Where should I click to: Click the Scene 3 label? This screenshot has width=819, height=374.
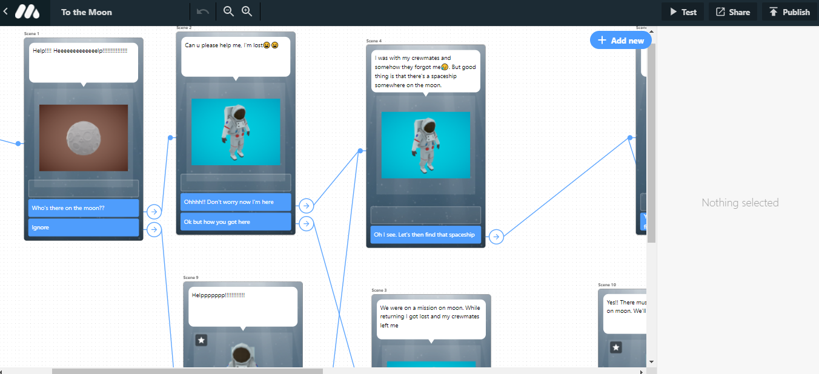pyautogui.click(x=379, y=290)
